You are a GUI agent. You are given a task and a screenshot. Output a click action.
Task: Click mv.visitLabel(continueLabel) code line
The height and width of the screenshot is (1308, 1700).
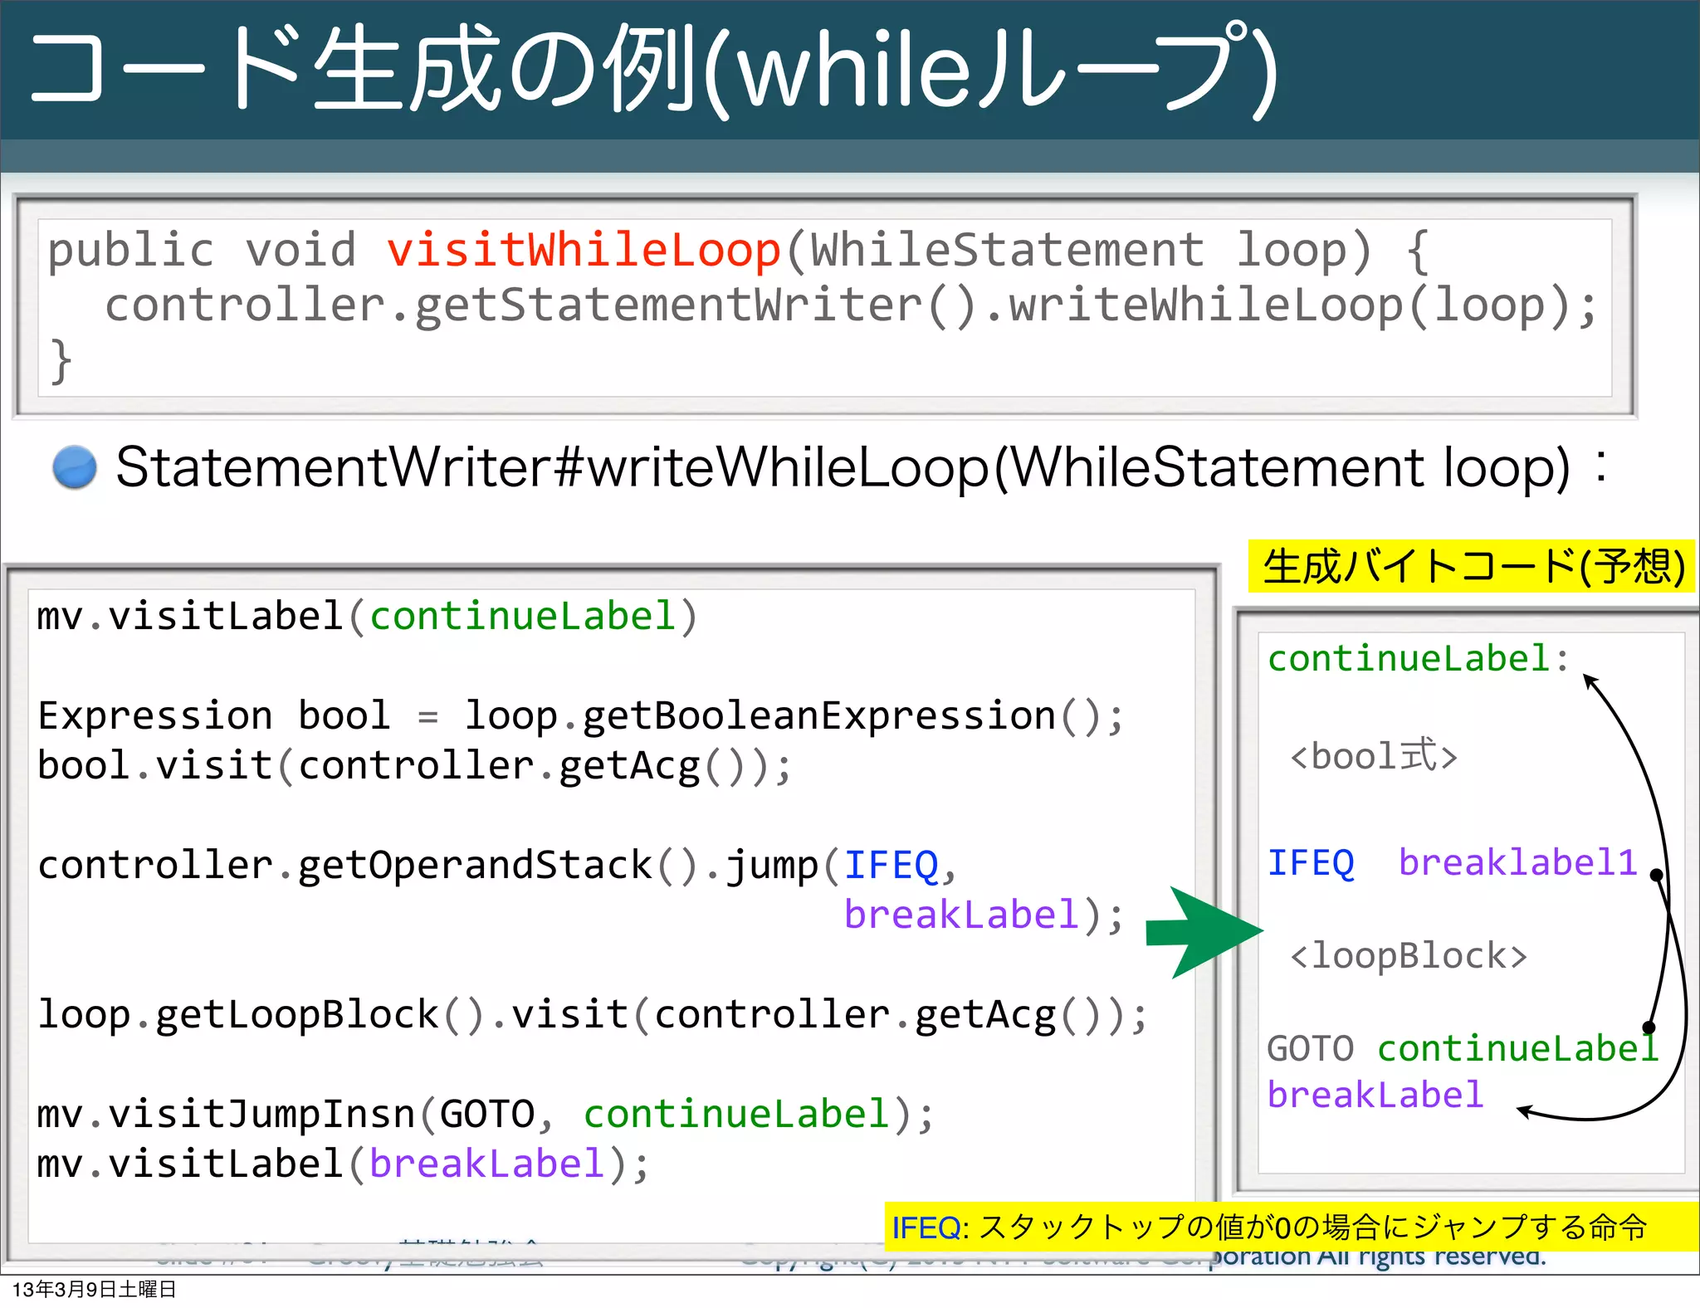pos(367,617)
